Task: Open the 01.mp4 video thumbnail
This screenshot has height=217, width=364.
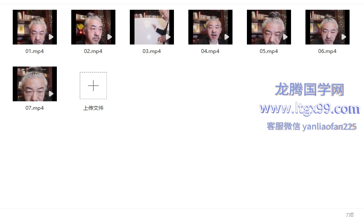Action: 35,27
